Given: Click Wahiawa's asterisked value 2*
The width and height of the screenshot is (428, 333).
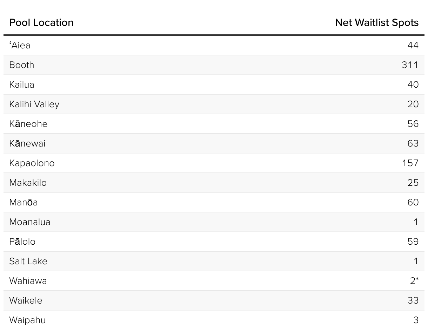Looking at the screenshot, I should [x=414, y=281].
